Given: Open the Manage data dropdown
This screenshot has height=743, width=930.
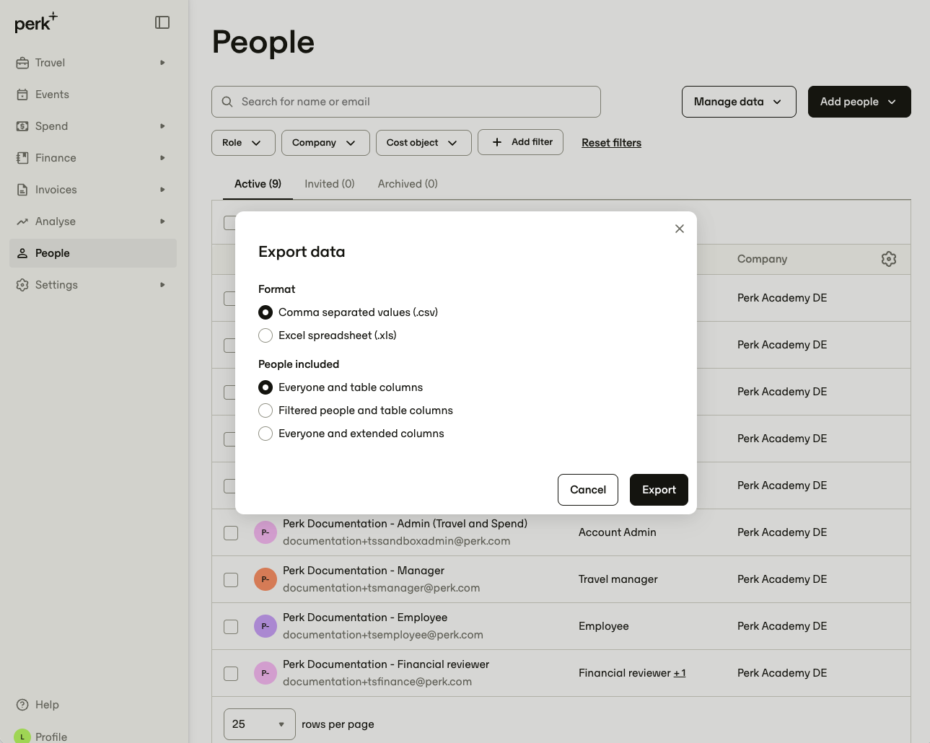Looking at the screenshot, I should (x=739, y=102).
